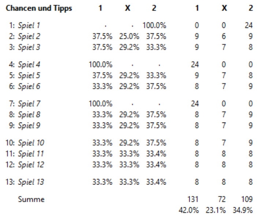Select the Spiel 6 row label
This screenshot has height=219, width=257.
point(29,86)
